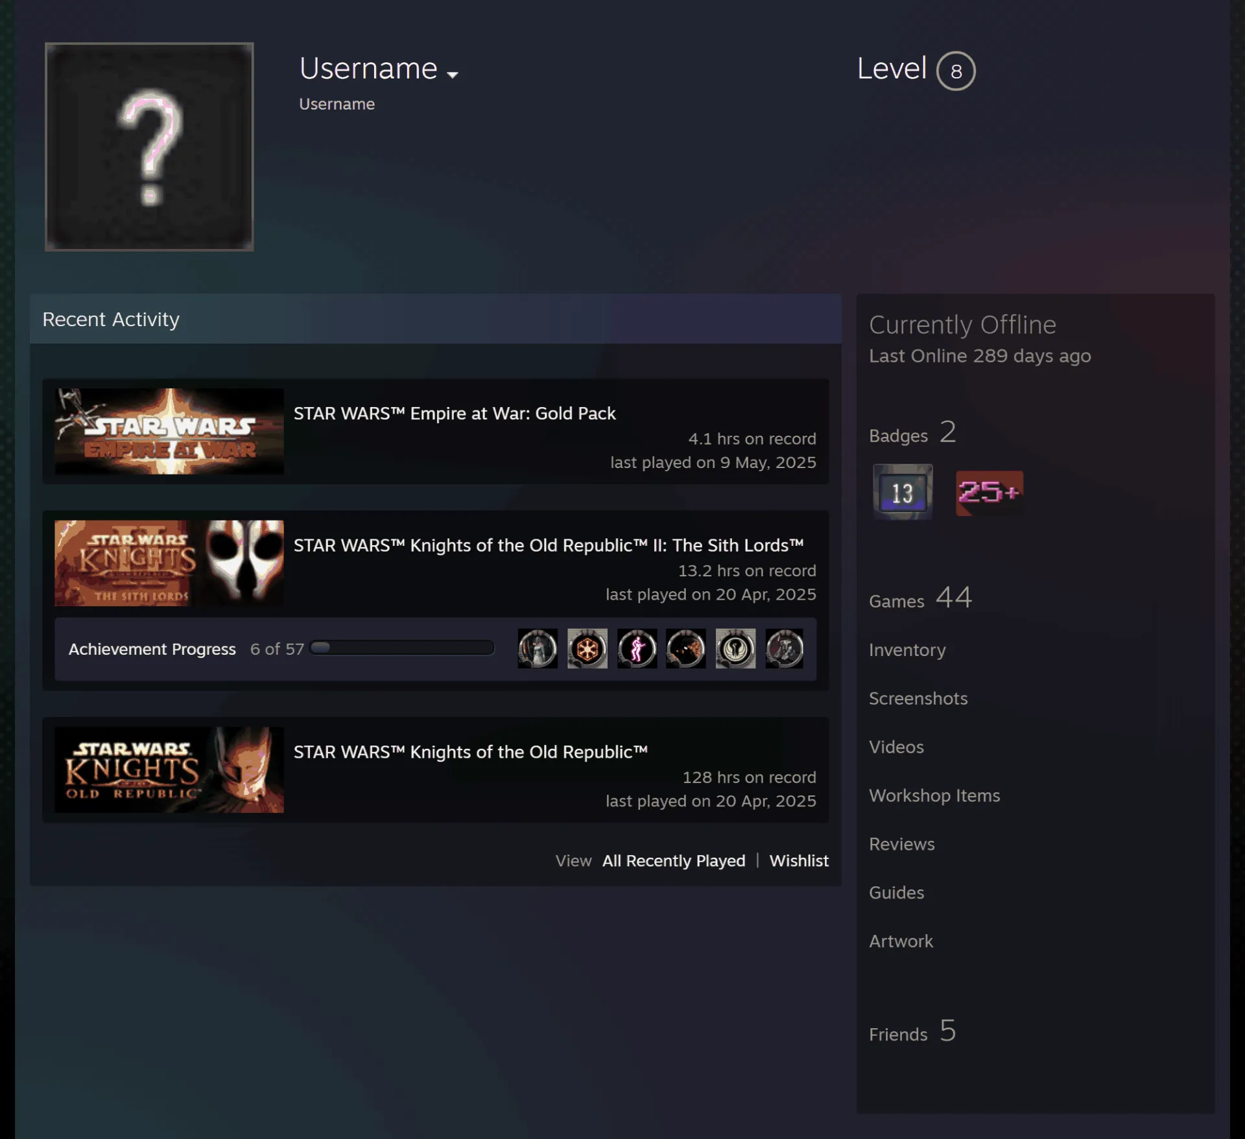Viewport: 1245px width, 1139px height.
Task: Open the STAR WARS Knights of the Old Republic title
Action: [x=471, y=752]
